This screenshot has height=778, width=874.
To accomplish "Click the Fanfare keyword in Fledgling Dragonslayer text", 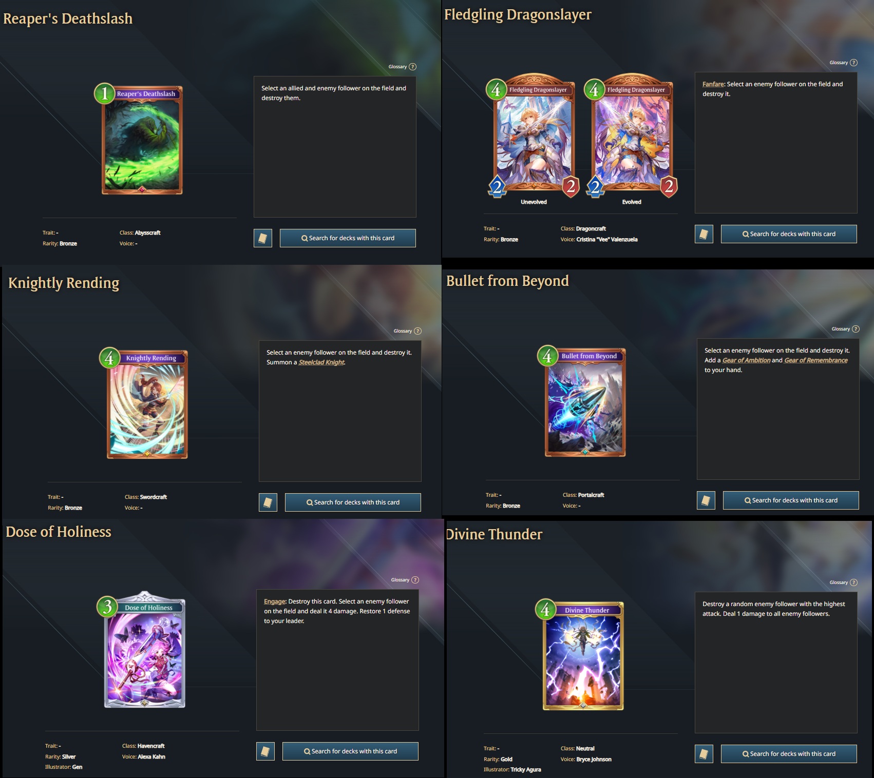I will 713,84.
